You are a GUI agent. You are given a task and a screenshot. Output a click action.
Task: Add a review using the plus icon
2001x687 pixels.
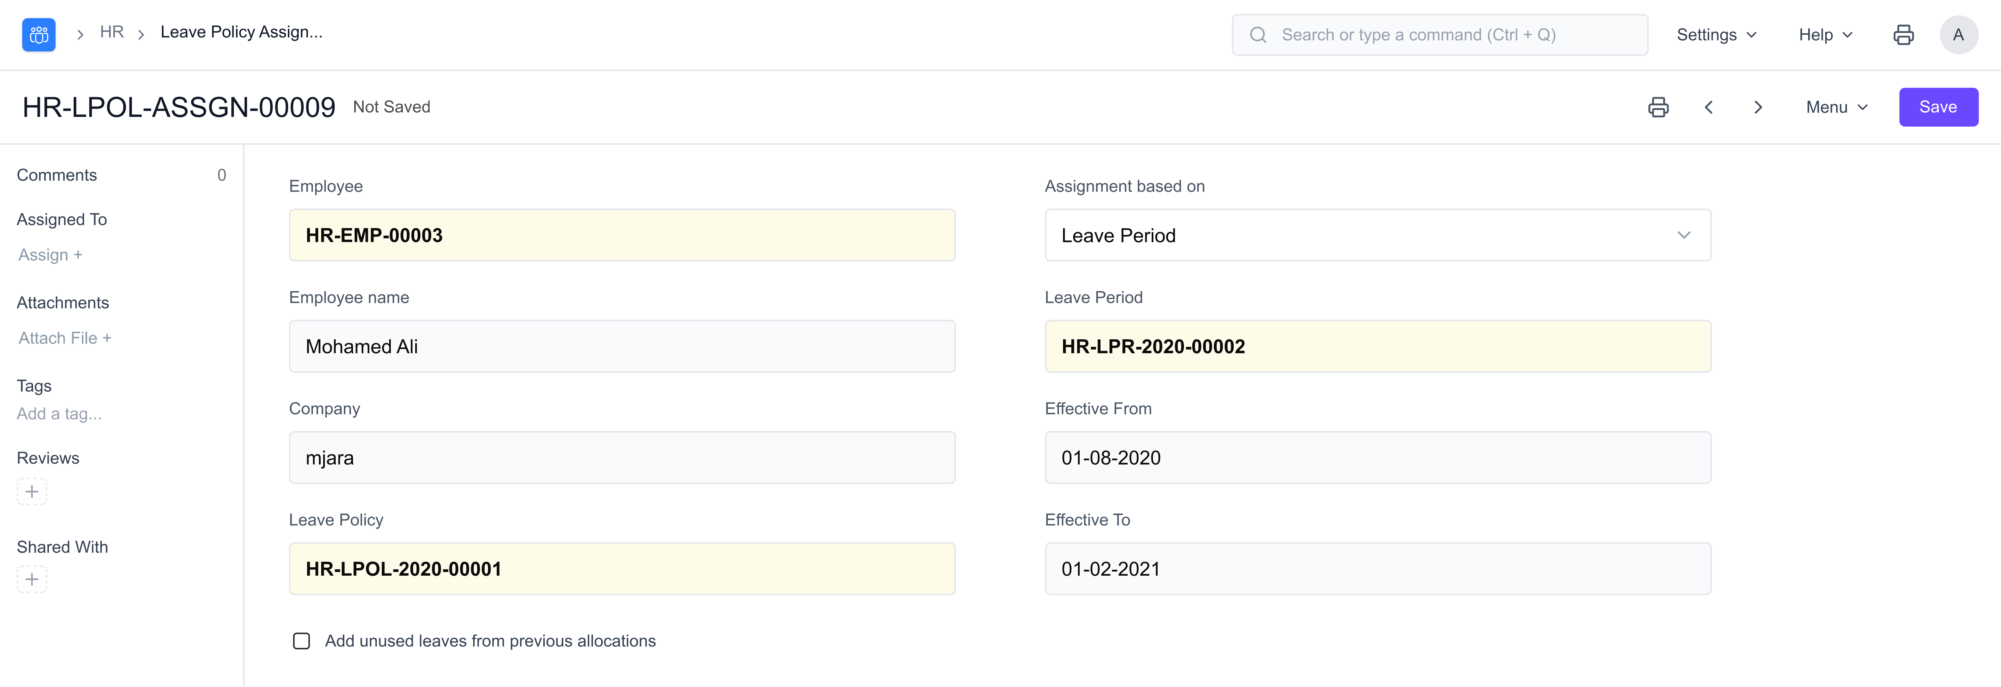[x=32, y=491]
